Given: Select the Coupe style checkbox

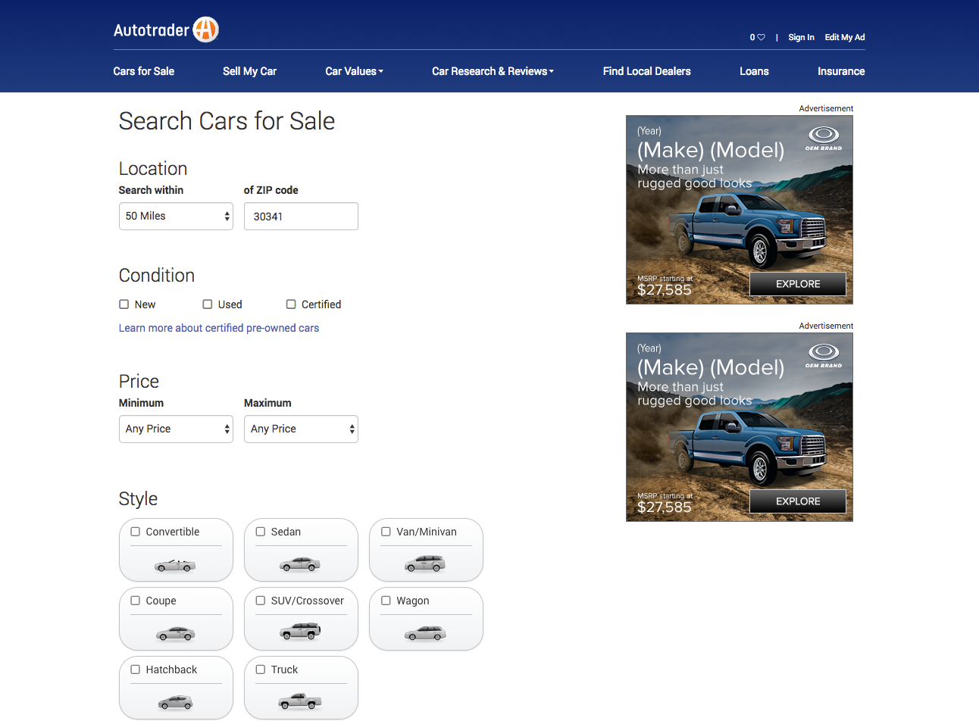Looking at the screenshot, I should click(135, 601).
